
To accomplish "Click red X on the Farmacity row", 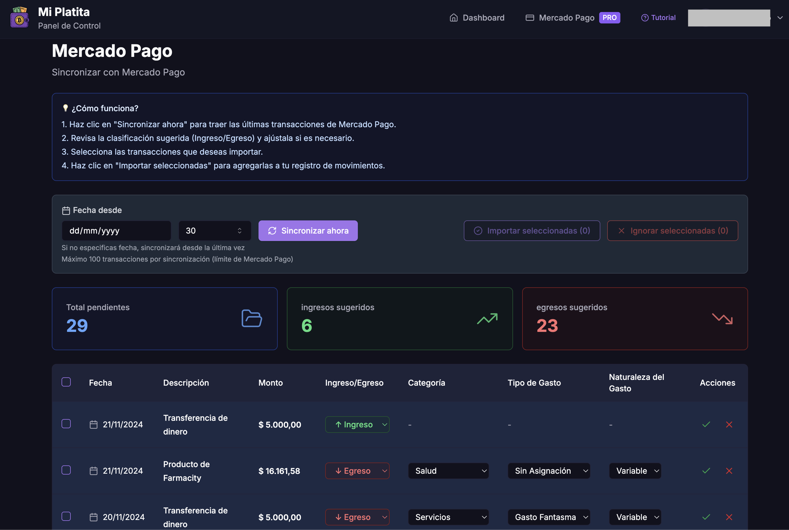I will [x=729, y=471].
